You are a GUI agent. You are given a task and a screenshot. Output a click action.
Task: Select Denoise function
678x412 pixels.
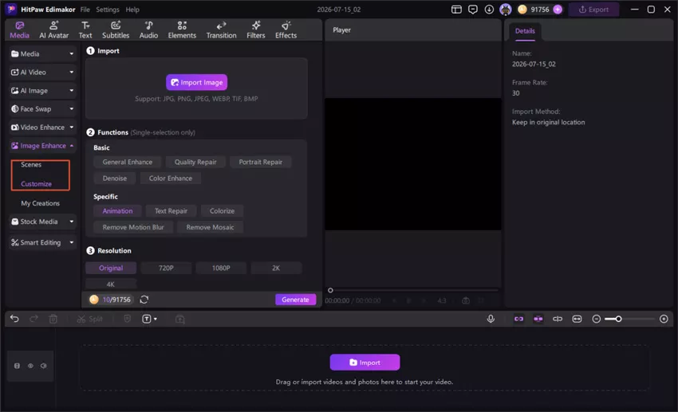coord(115,179)
